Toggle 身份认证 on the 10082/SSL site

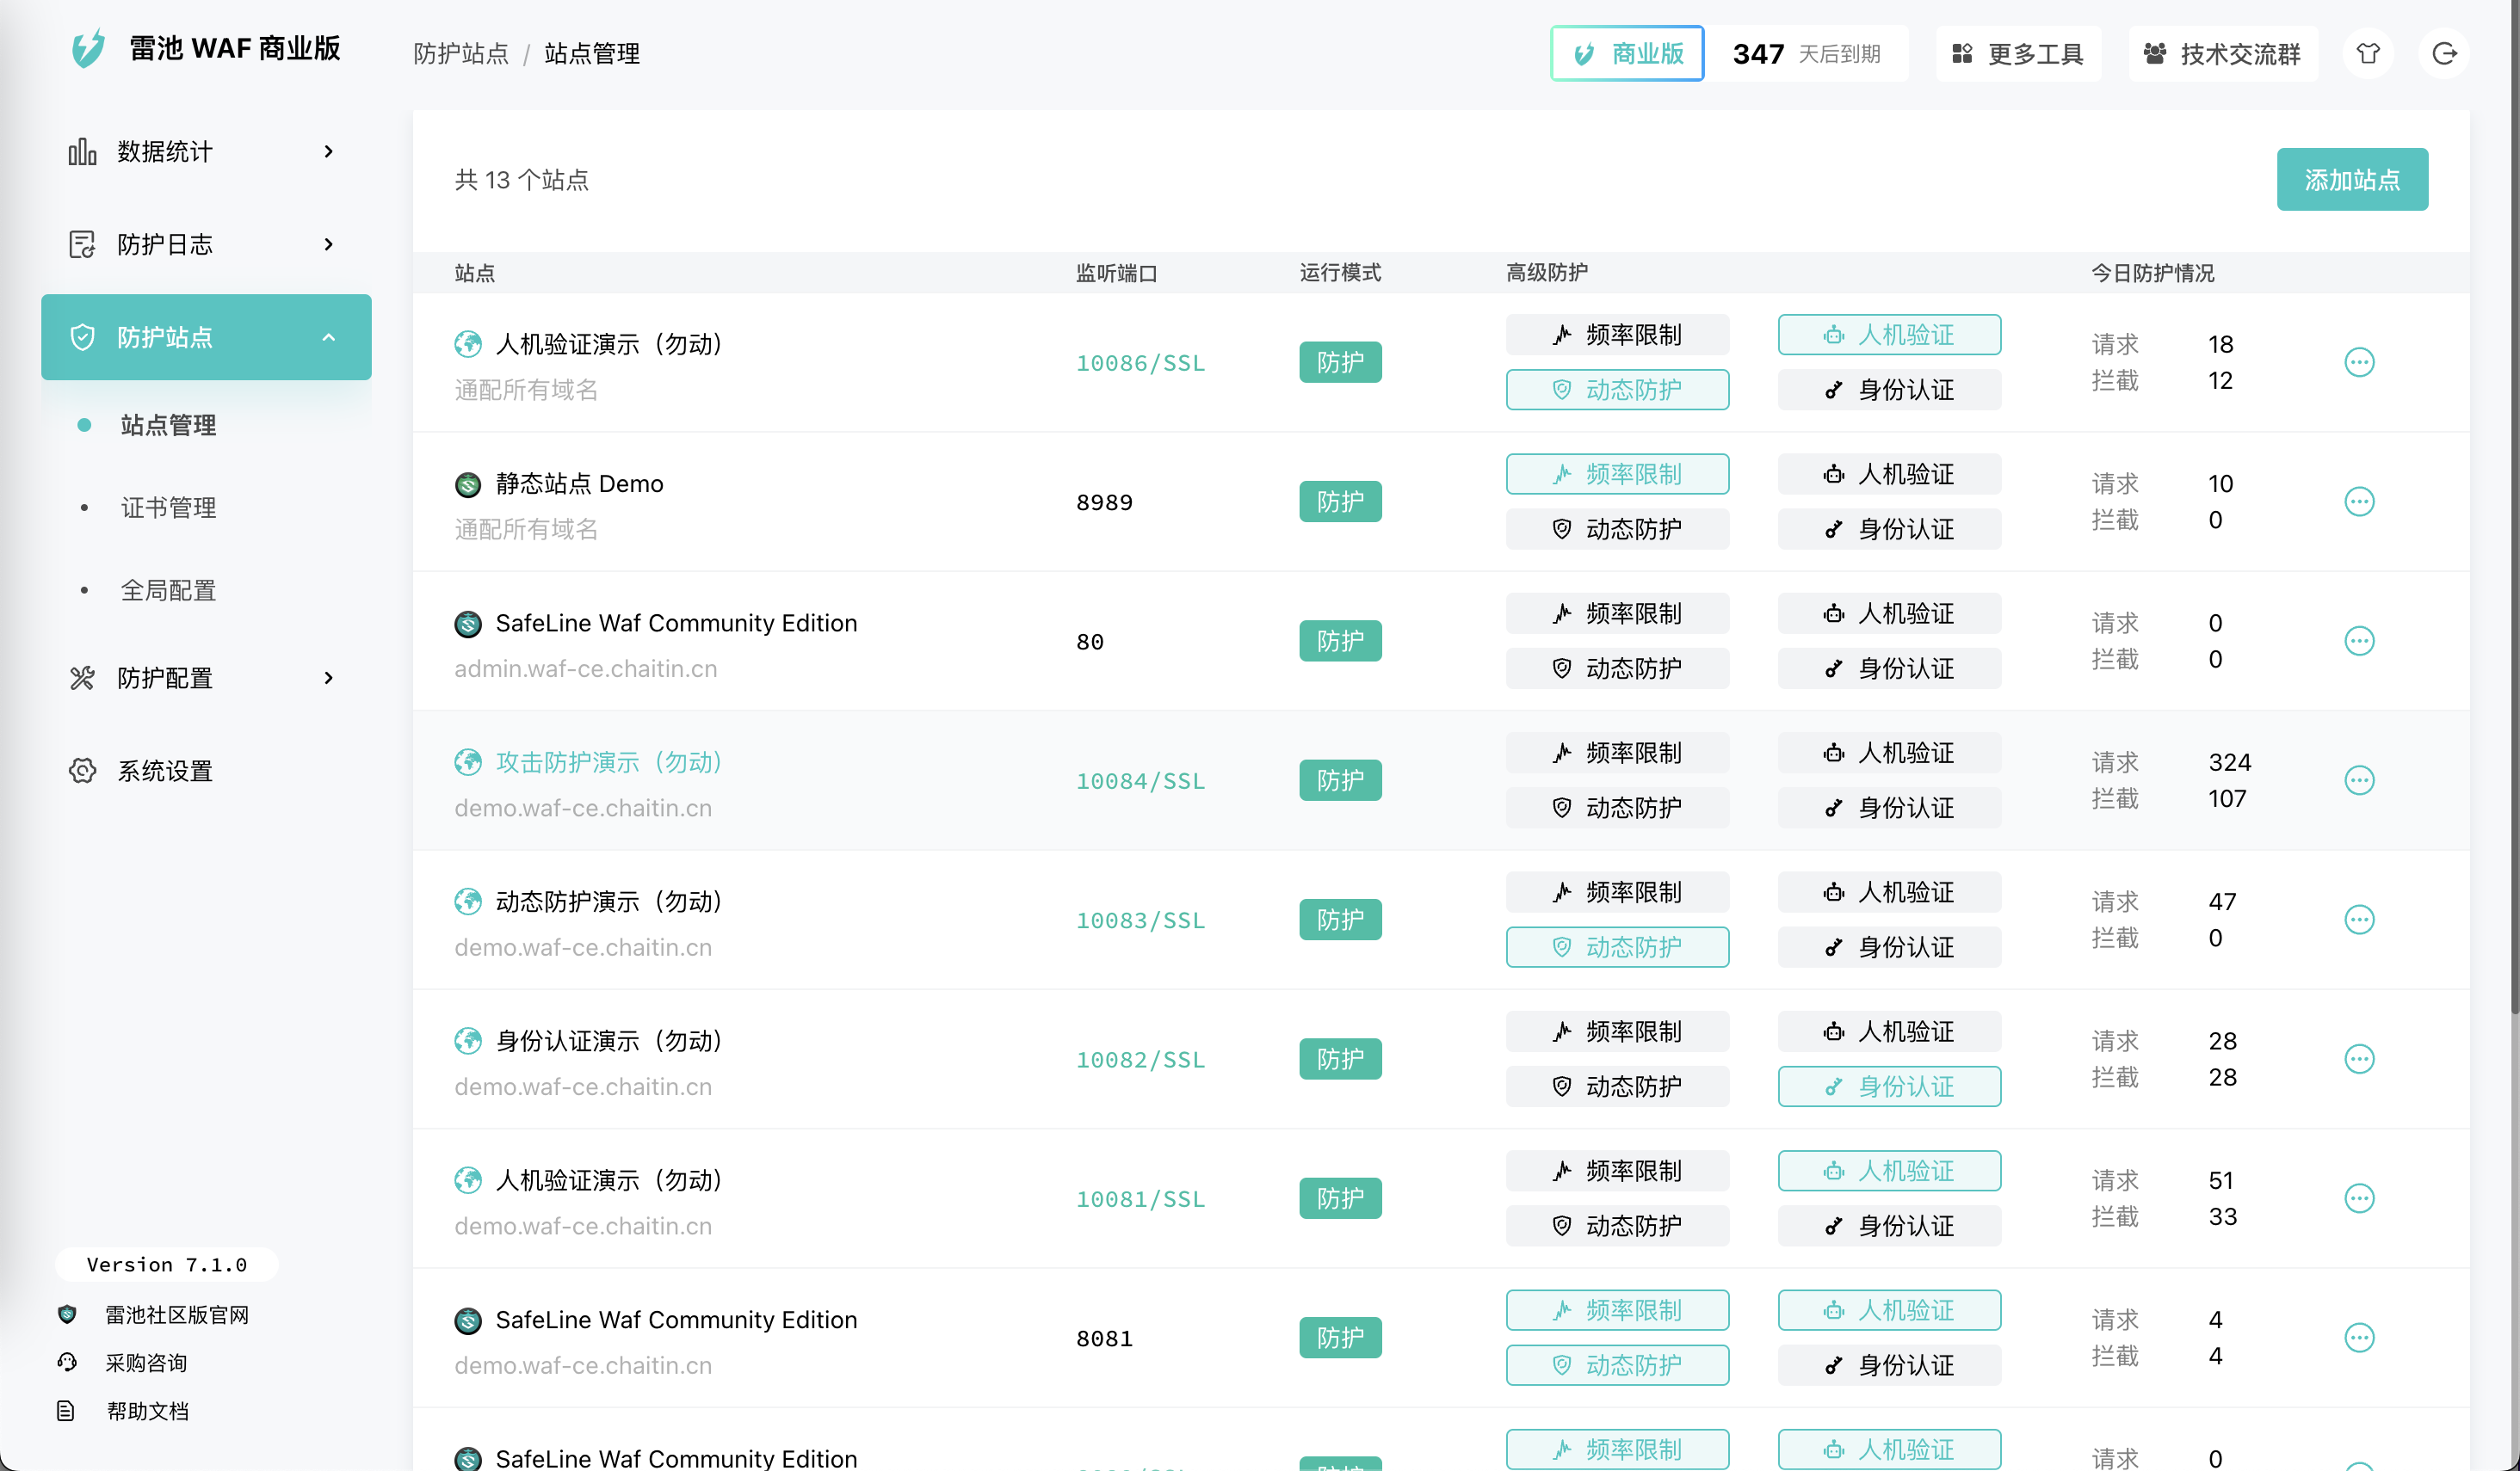1888,1086
